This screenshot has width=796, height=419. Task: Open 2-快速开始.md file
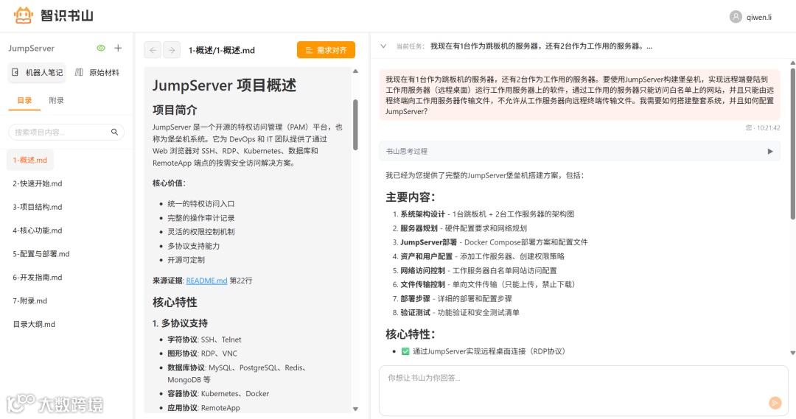click(38, 183)
